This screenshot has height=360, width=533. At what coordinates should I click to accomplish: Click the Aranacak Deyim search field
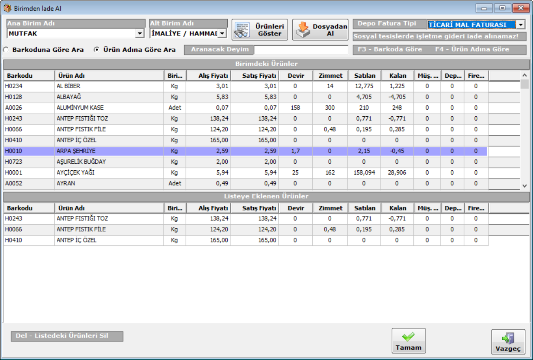tap(300, 50)
